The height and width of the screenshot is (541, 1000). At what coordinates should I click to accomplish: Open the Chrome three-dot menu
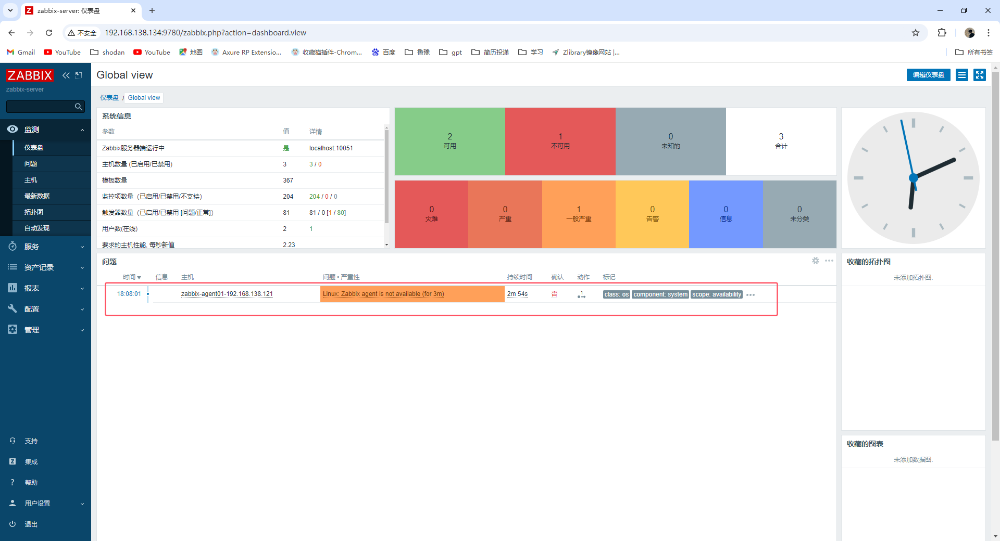pos(989,33)
